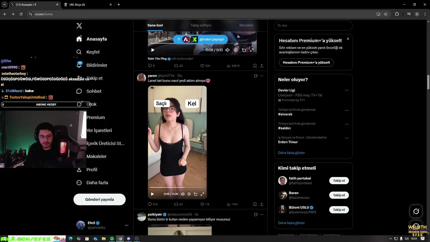Open more options for #saldırı trend

347,124
